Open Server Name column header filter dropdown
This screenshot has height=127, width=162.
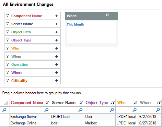coord(81,102)
